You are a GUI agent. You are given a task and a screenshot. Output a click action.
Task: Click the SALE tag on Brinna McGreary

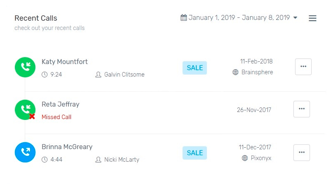(195, 153)
